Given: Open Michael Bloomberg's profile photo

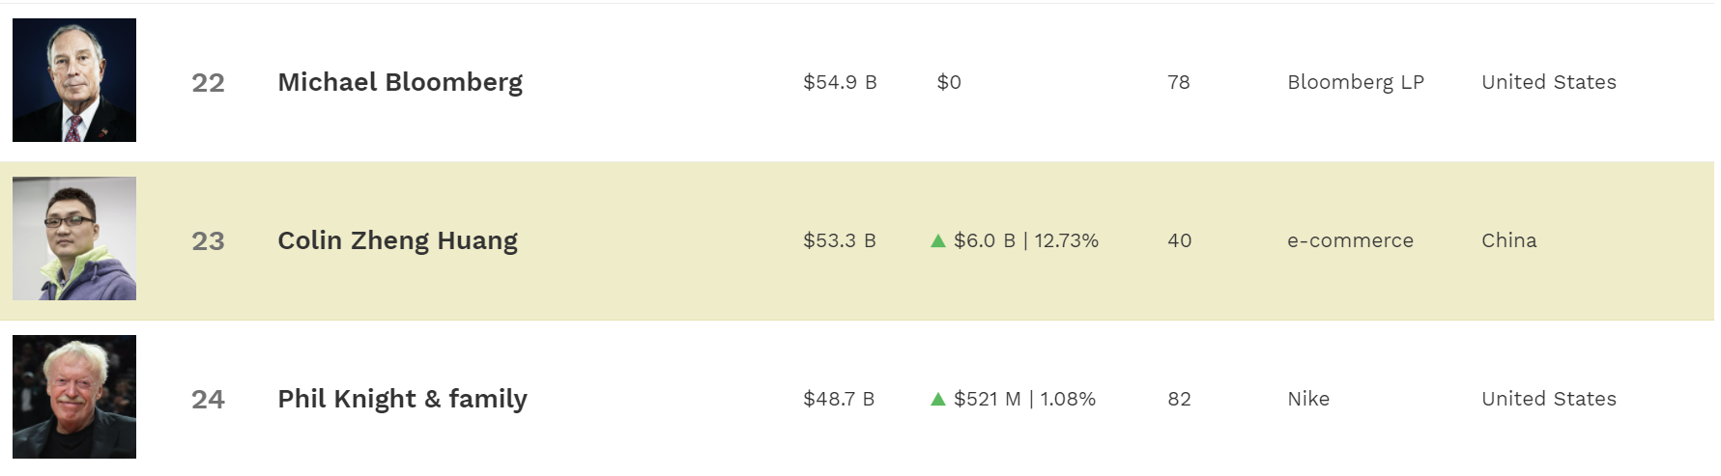Looking at the screenshot, I should point(74,80).
